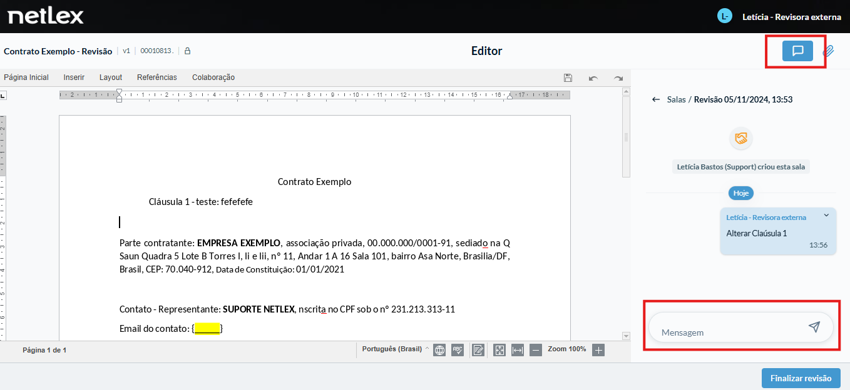
Task: Click the globe document language icon
Action: (439, 350)
